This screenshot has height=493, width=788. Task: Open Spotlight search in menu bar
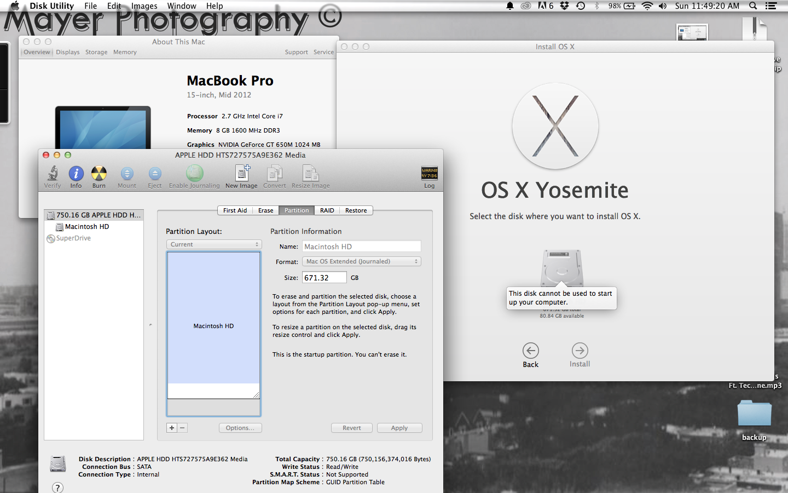(x=753, y=6)
